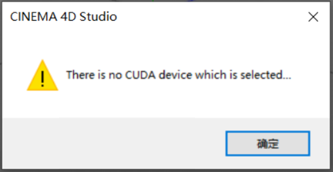Confirm the alert using the blue-outlined button

(x=268, y=143)
